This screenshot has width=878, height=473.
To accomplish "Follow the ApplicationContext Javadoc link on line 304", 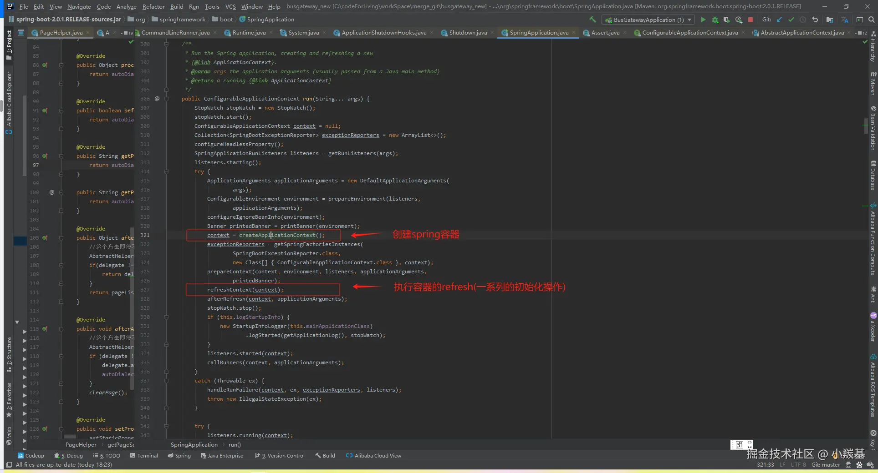I will (299, 81).
